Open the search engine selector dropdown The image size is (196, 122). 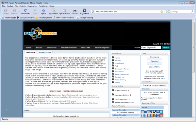(x=169, y=12)
